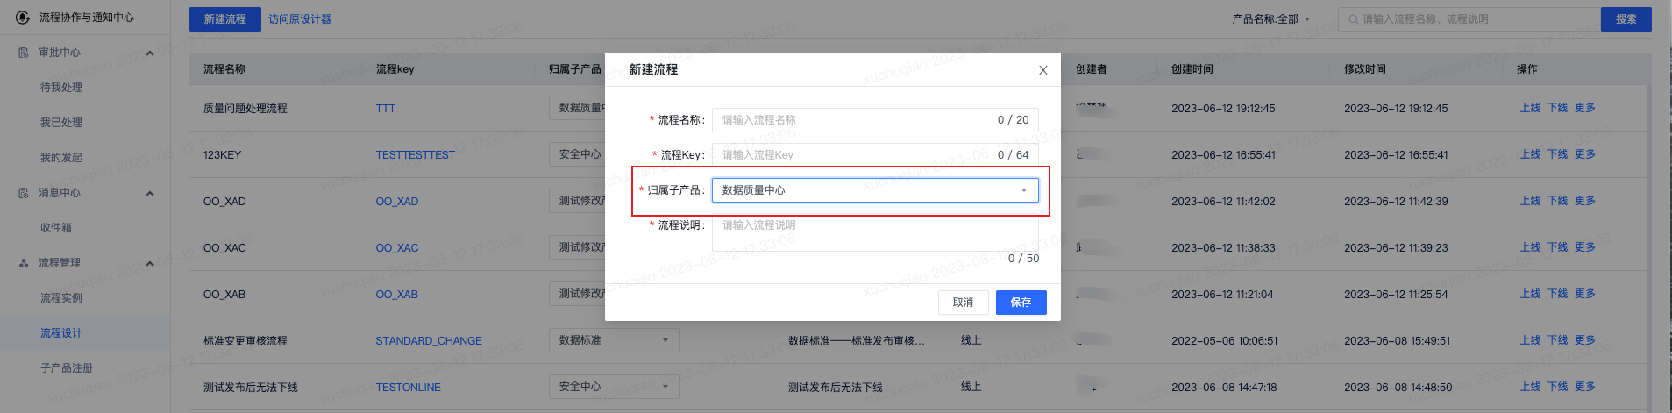Click 下线 in the 14:48:50 row

coord(1557,387)
